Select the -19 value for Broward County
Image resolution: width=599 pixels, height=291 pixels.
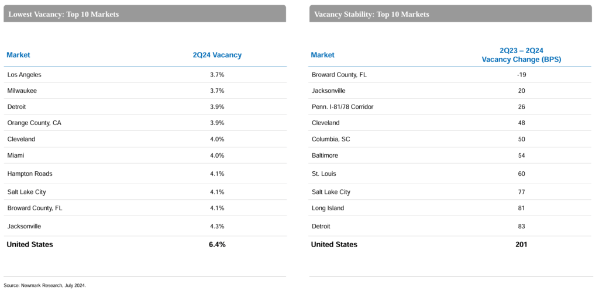[x=521, y=75]
